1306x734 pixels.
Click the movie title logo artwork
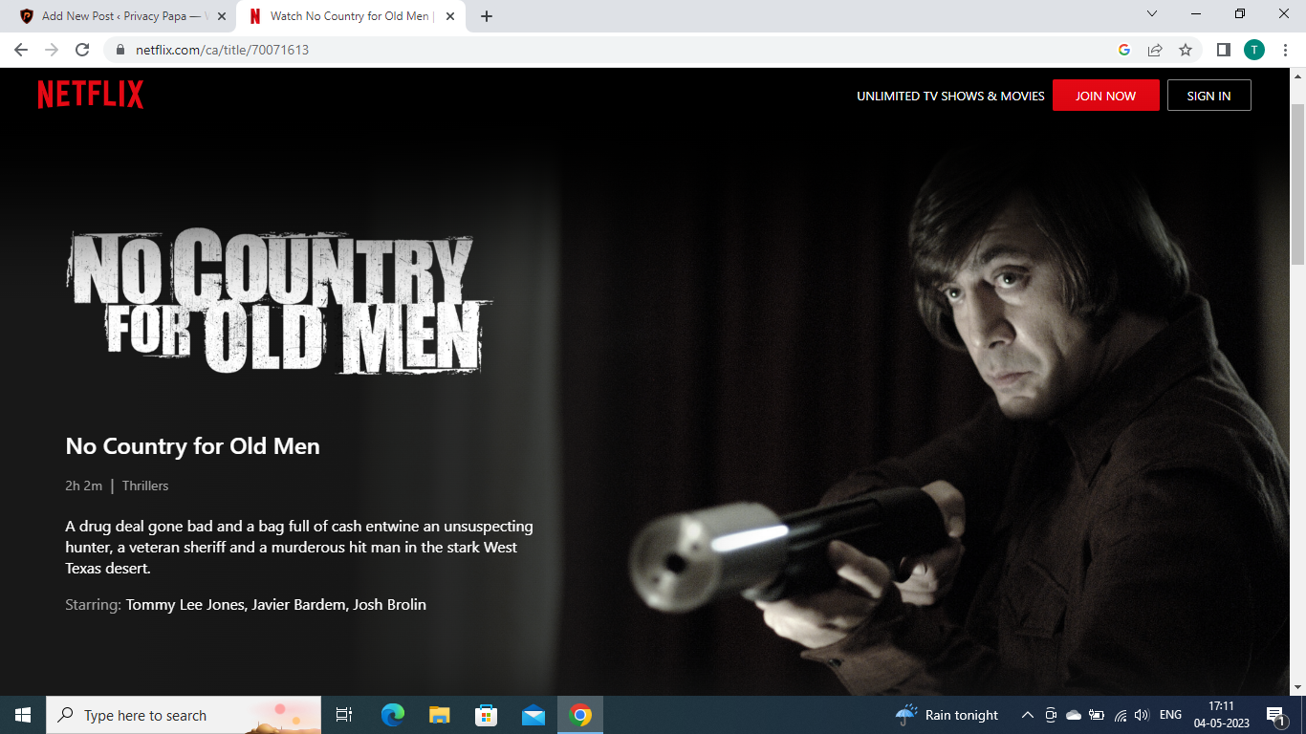pos(279,299)
